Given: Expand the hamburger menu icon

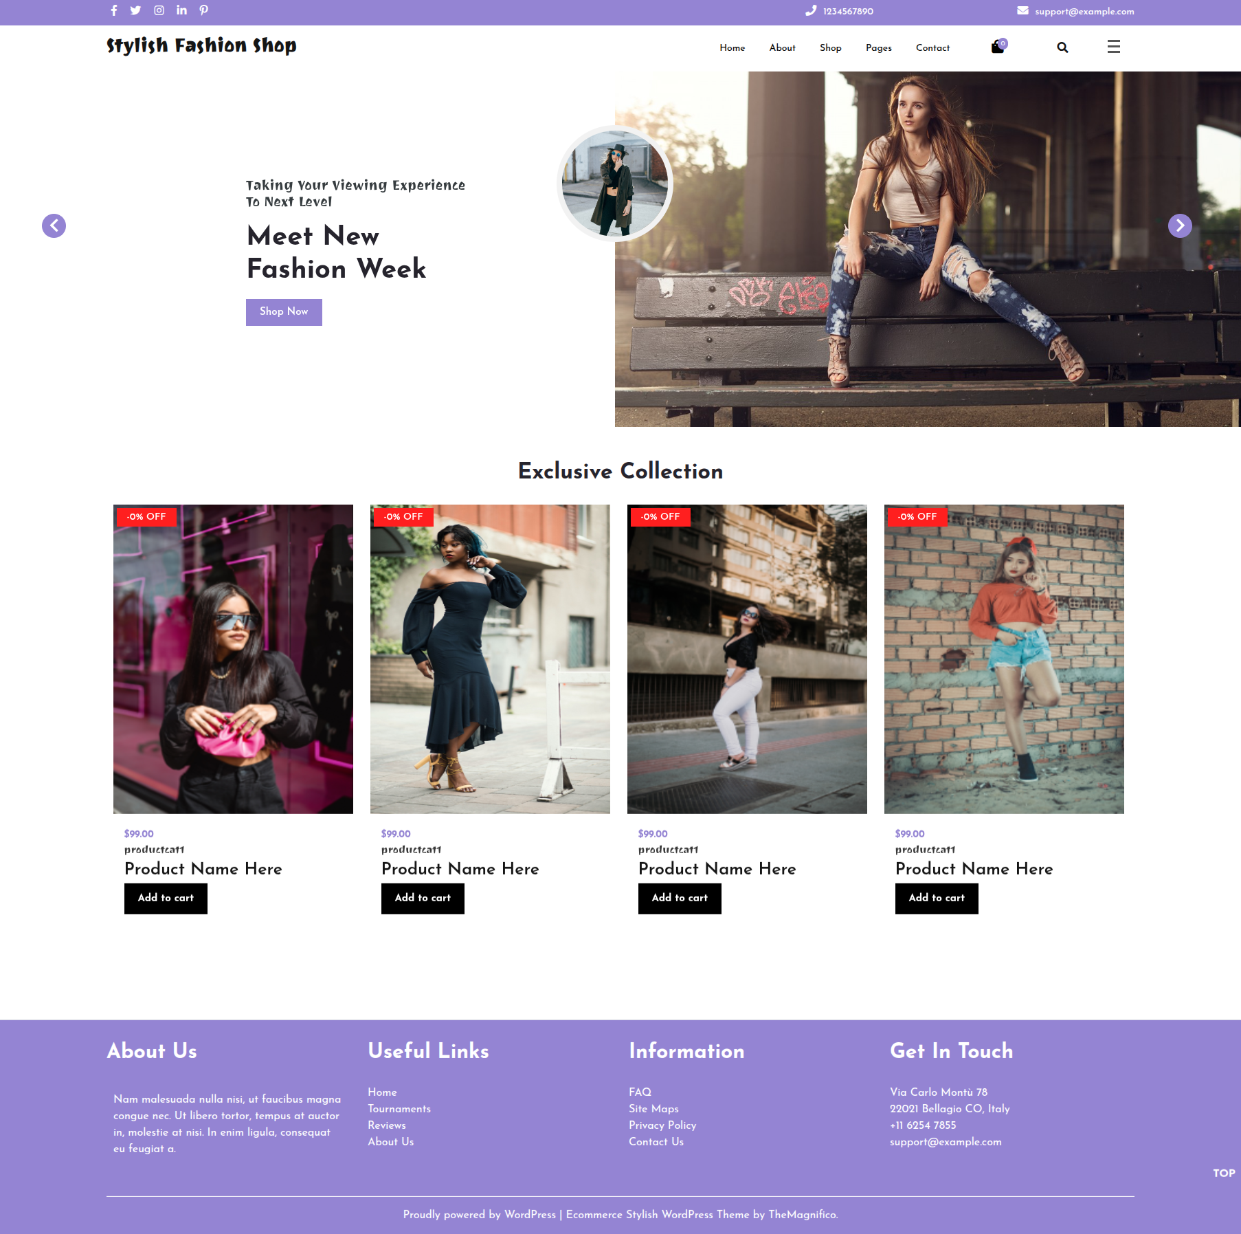Looking at the screenshot, I should coord(1114,47).
